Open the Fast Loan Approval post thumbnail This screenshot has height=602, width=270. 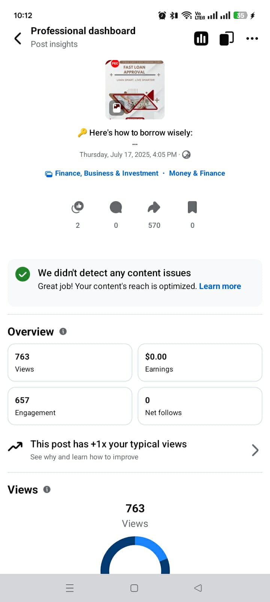point(135,89)
